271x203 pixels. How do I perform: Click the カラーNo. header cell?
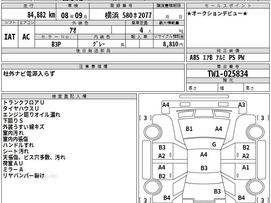click(x=56, y=37)
